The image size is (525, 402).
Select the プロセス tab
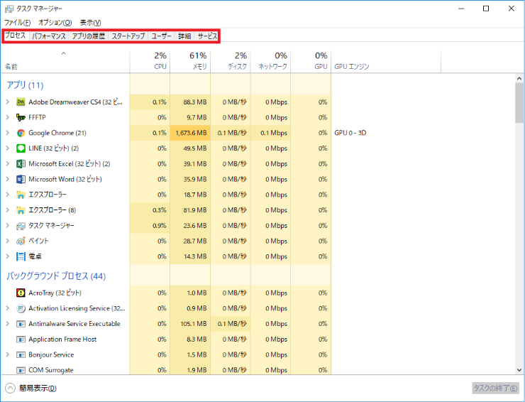[x=16, y=36]
